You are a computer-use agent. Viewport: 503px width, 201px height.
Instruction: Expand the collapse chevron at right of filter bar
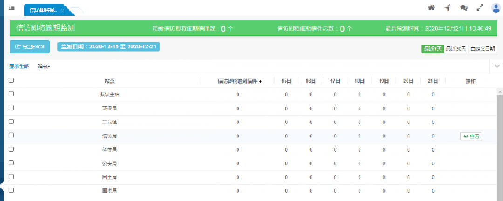click(497, 66)
